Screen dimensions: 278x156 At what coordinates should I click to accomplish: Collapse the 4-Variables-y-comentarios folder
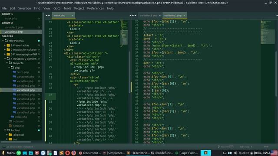[5, 58]
